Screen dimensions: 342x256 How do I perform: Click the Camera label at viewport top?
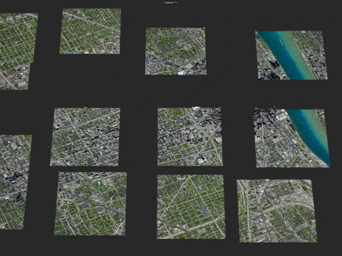[171, 2]
